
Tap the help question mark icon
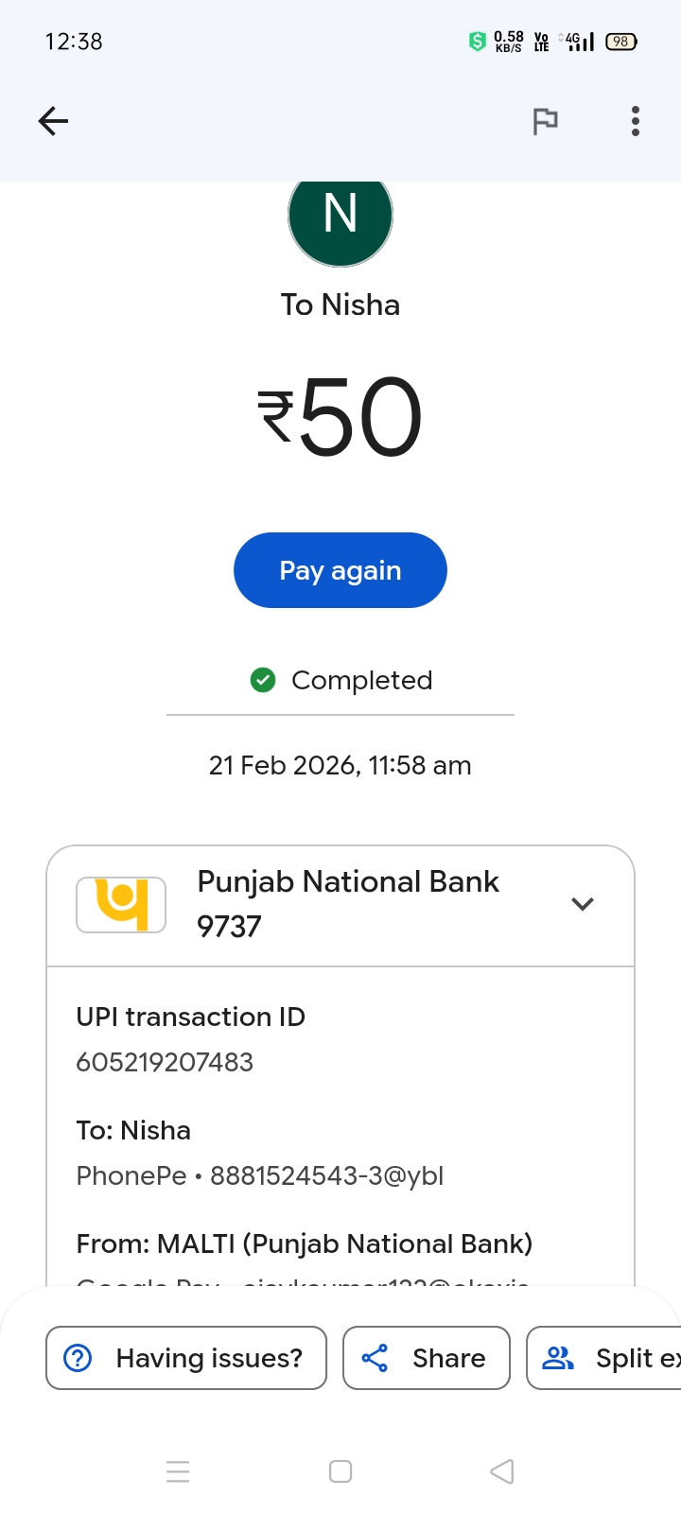[x=78, y=1358]
